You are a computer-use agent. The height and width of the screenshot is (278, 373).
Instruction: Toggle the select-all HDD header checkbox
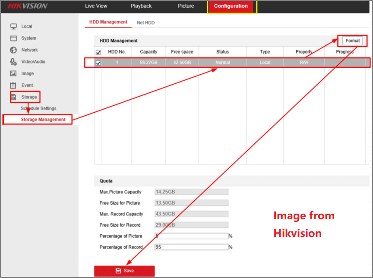[x=98, y=52]
